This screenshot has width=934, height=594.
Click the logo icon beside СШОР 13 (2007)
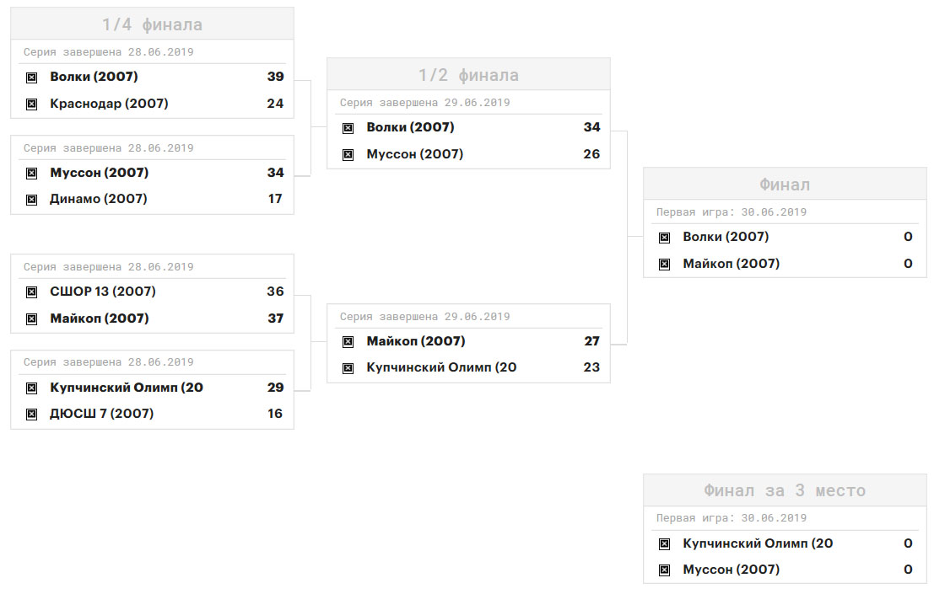31,292
